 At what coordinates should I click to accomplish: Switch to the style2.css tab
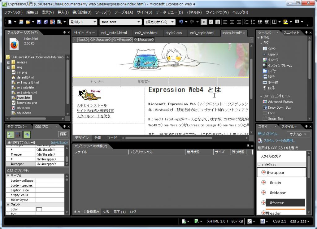click(173, 33)
